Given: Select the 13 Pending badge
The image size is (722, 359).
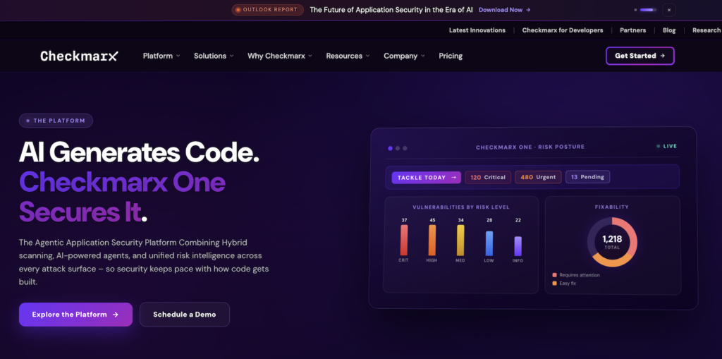Looking at the screenshot, I should tap(587, 177).
